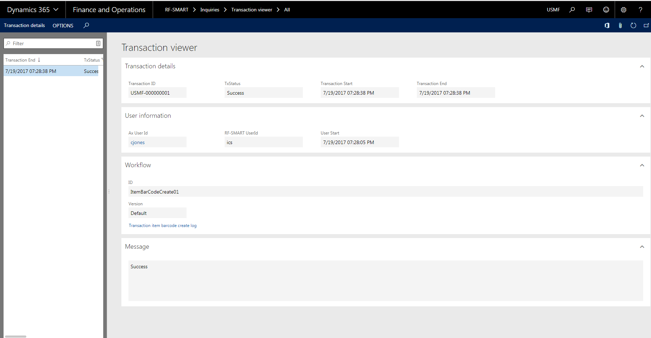This screenshot has height=338, width=651.
Task: Open the messages icon in the top bar
Action: pyautogui.click(x=589, y=10)
